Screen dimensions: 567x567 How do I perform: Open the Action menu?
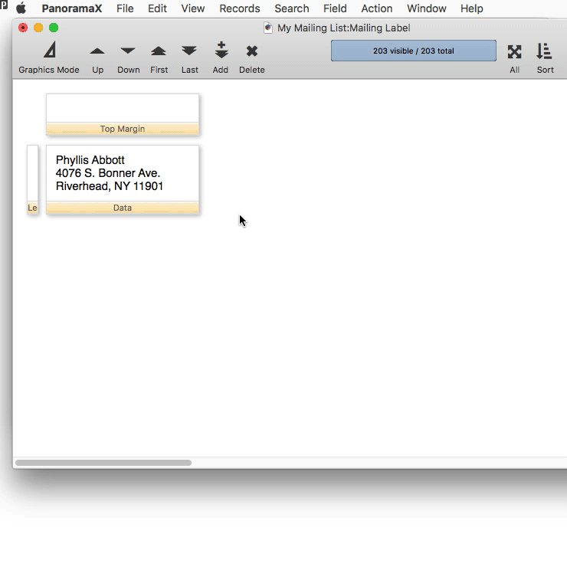[x=376, y=8]
